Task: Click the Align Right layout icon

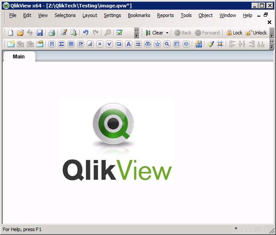Action: point(252,44)
